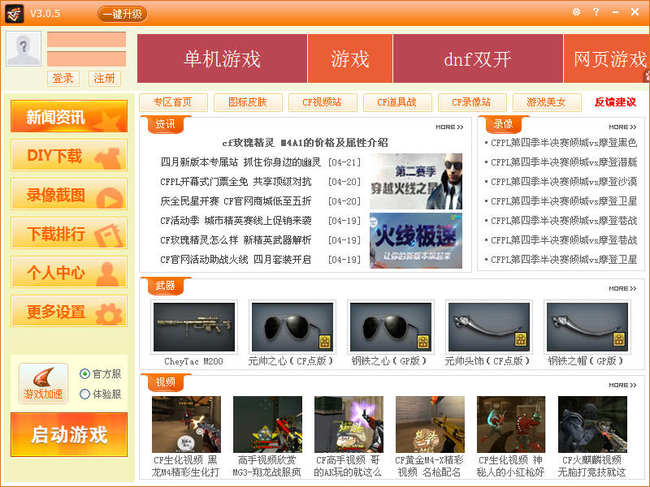Image resolution: width=650 pixels, height=487 pixels.
Task: Click 钢铁之帽 (GP版) thumbnail
Action: point(587,327)
